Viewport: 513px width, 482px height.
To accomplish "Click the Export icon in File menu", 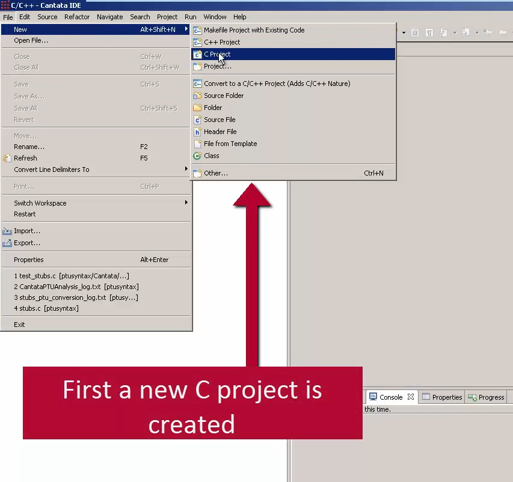I will click(7, 243).
